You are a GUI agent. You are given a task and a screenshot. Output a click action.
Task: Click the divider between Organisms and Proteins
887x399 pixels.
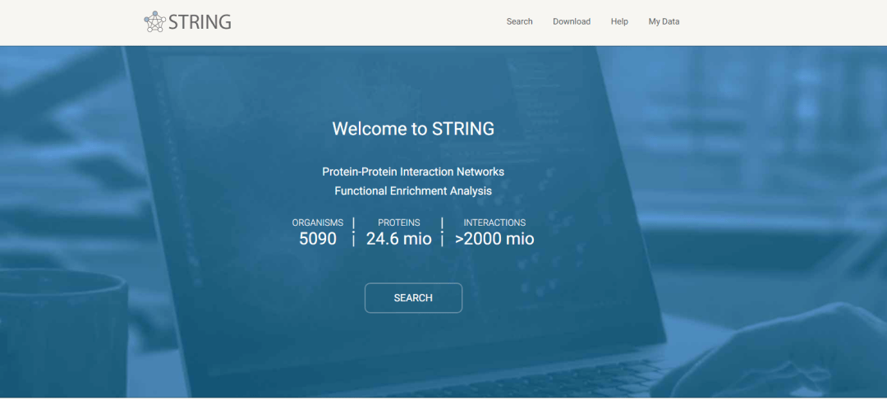[354, 232]
